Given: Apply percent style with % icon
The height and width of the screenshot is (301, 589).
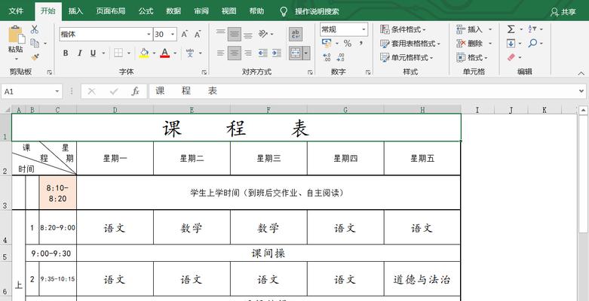Looking at the screenshot, I should (348, 44).
